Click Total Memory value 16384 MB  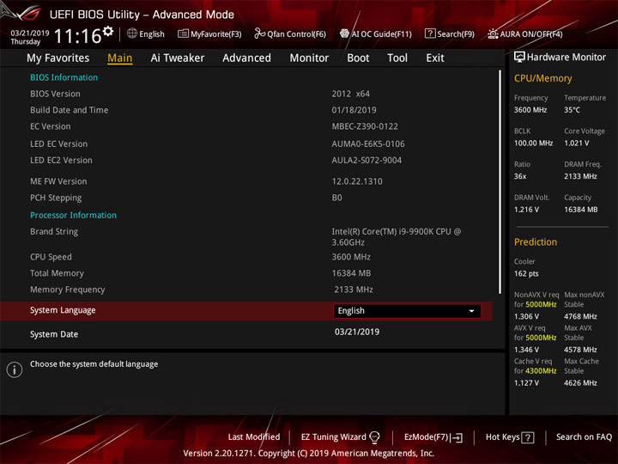tap(351, 273)
